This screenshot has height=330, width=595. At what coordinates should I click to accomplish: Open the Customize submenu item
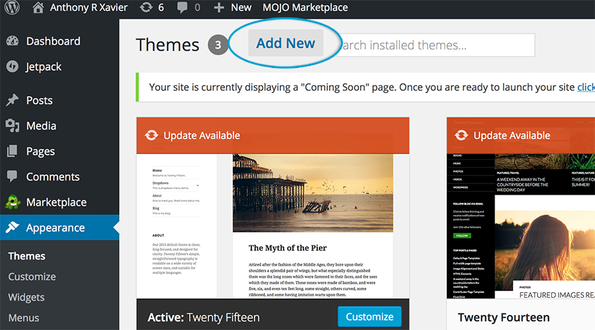point(32,277)
